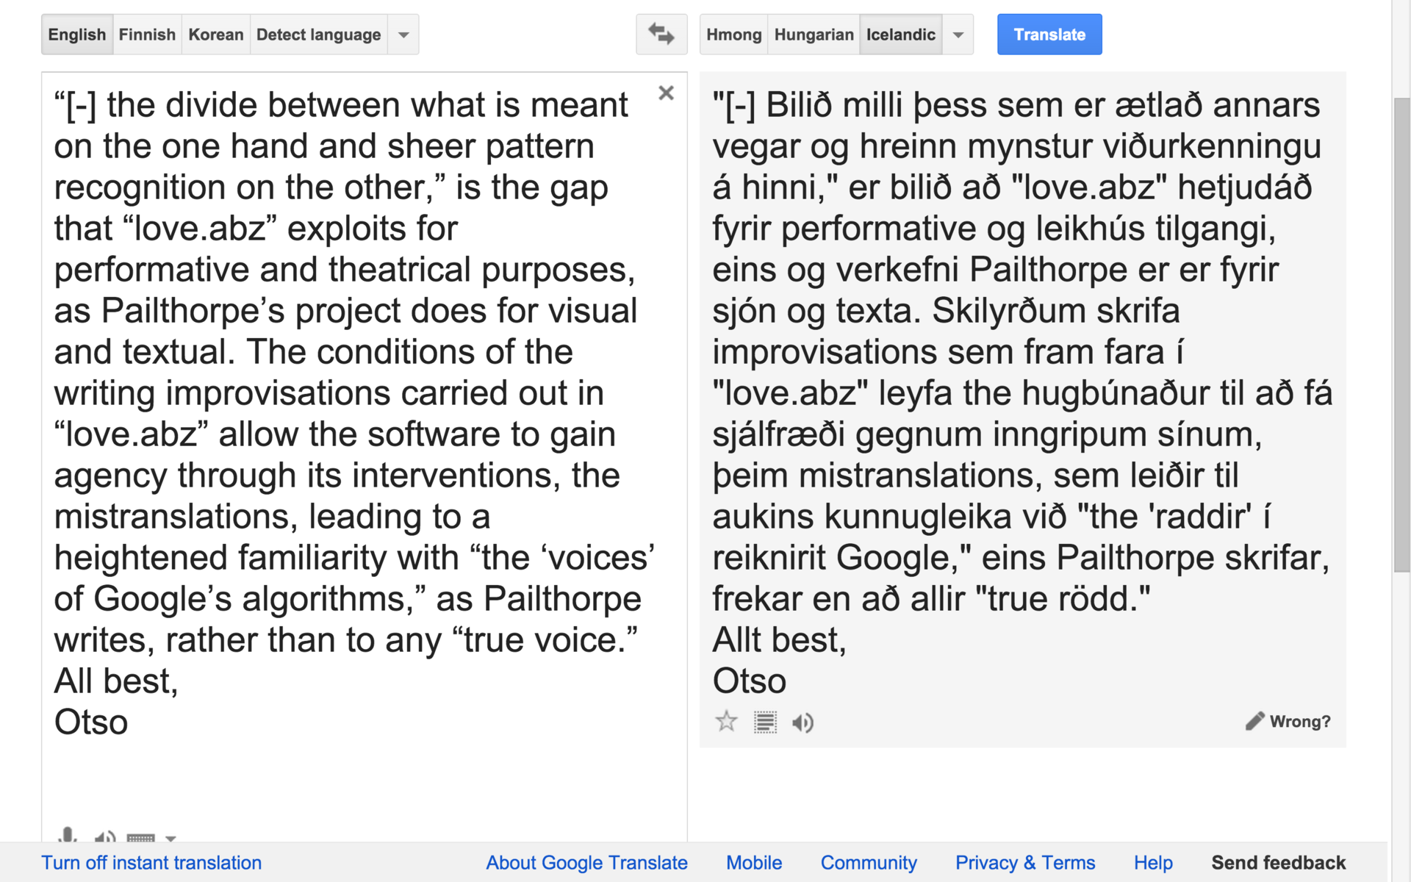
Task: Click the select-all translation text icon
Action: point(765,722)
